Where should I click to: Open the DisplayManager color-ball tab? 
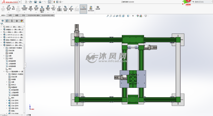pos(21,21)
